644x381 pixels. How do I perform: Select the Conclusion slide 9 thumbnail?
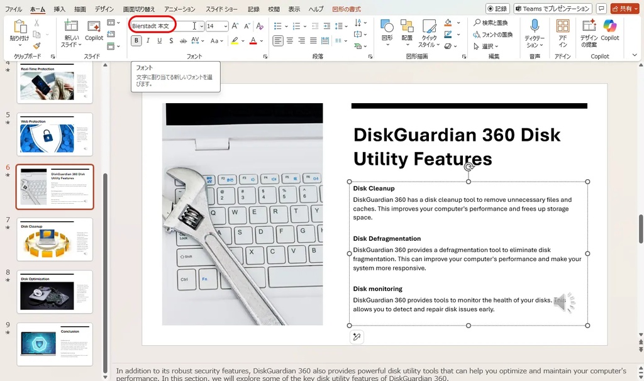click(55, 345)
